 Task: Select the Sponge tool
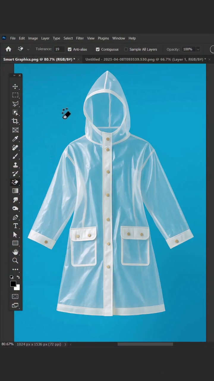[15, 208]
